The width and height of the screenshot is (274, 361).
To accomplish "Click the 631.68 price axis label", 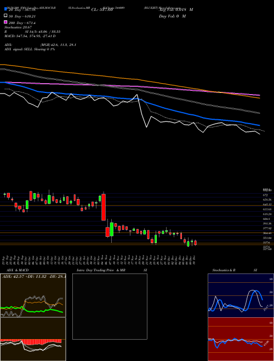I will pyautogui.click(x=267, y=209).
